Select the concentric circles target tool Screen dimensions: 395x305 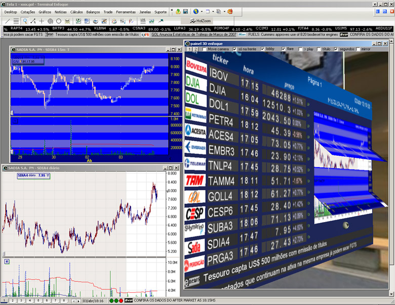point(50,21)
